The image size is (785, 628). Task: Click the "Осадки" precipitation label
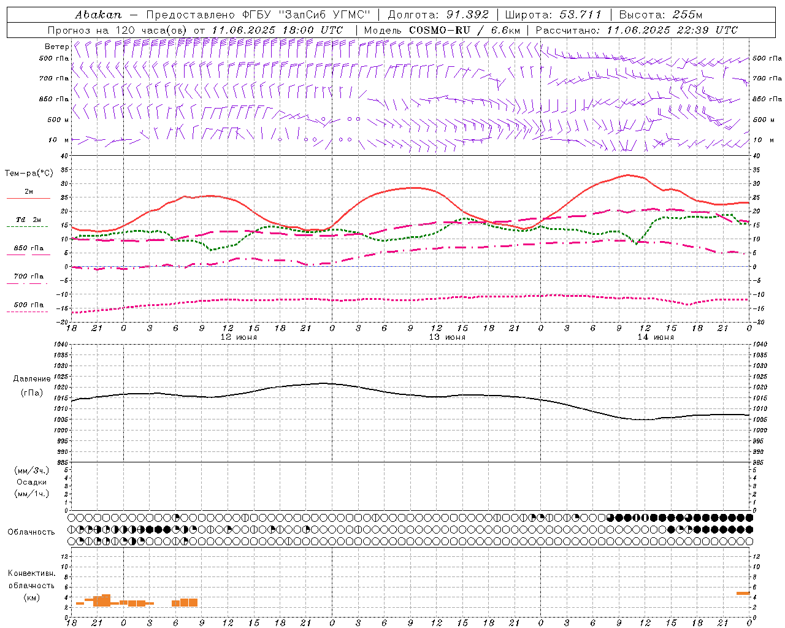tap(32, 482)
